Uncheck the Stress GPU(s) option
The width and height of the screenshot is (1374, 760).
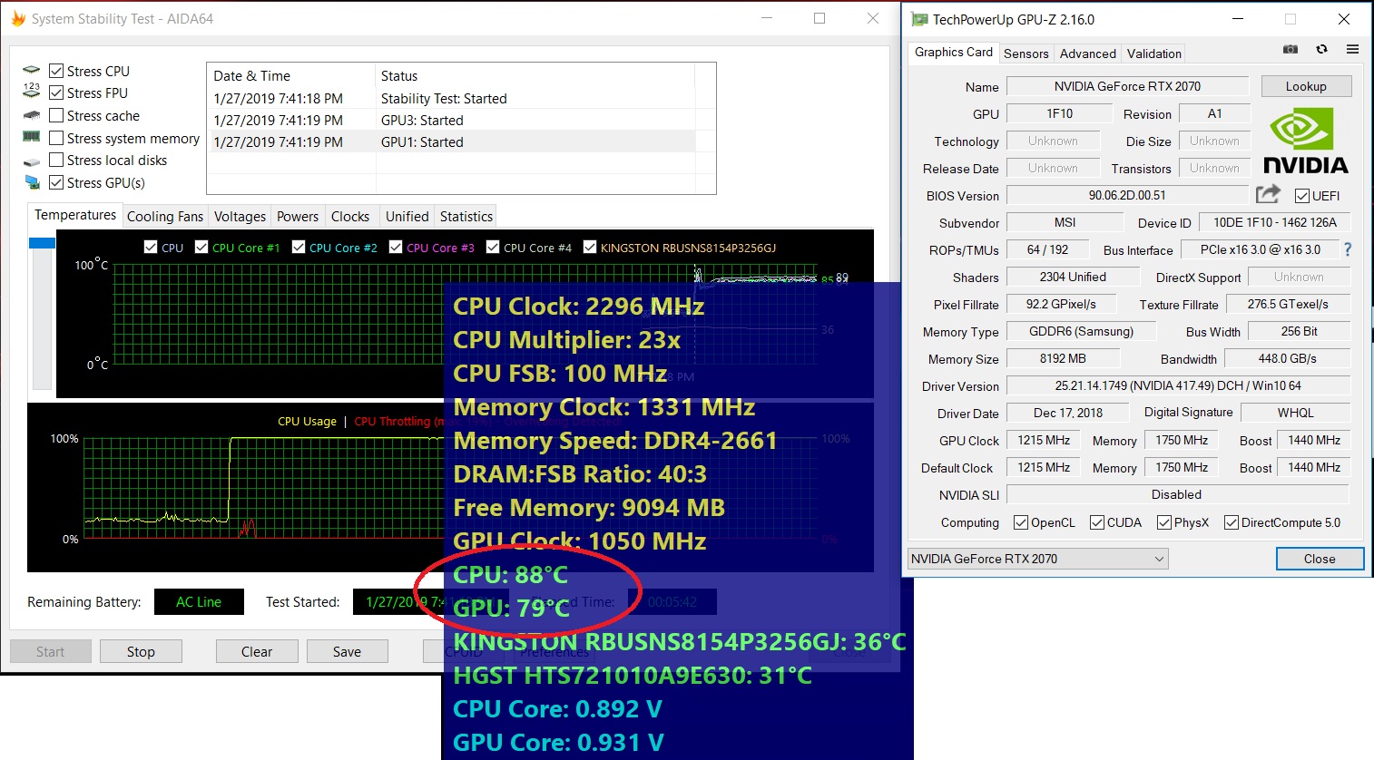56,182
